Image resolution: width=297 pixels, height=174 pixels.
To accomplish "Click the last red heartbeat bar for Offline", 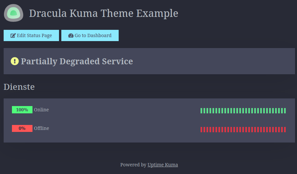I will pyautogui.click(x=285, y=130).
